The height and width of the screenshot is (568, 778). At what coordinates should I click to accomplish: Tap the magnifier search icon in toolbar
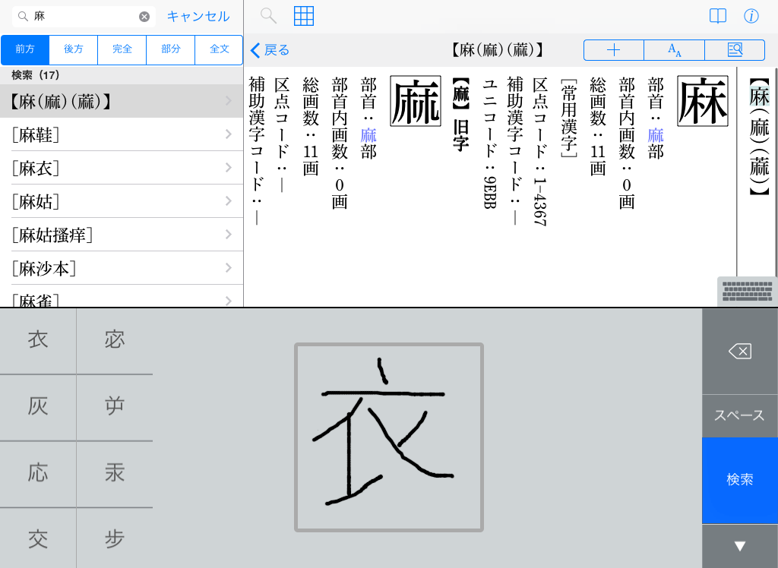pyautogui.click(x=268, y=16)
